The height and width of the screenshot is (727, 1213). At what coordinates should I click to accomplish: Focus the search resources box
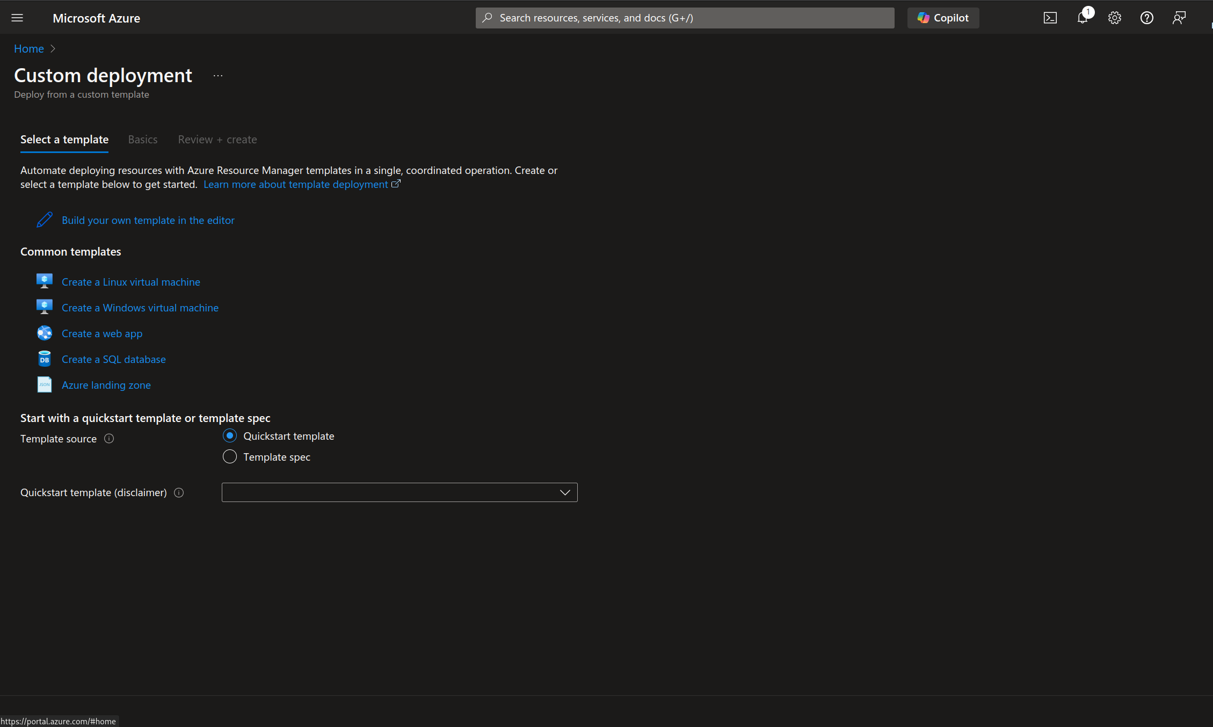(x=685, y=18)
